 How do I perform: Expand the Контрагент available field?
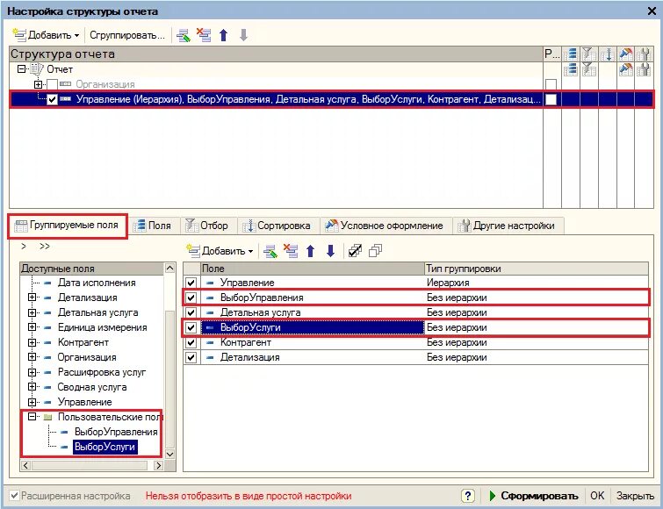pos(32,342)
